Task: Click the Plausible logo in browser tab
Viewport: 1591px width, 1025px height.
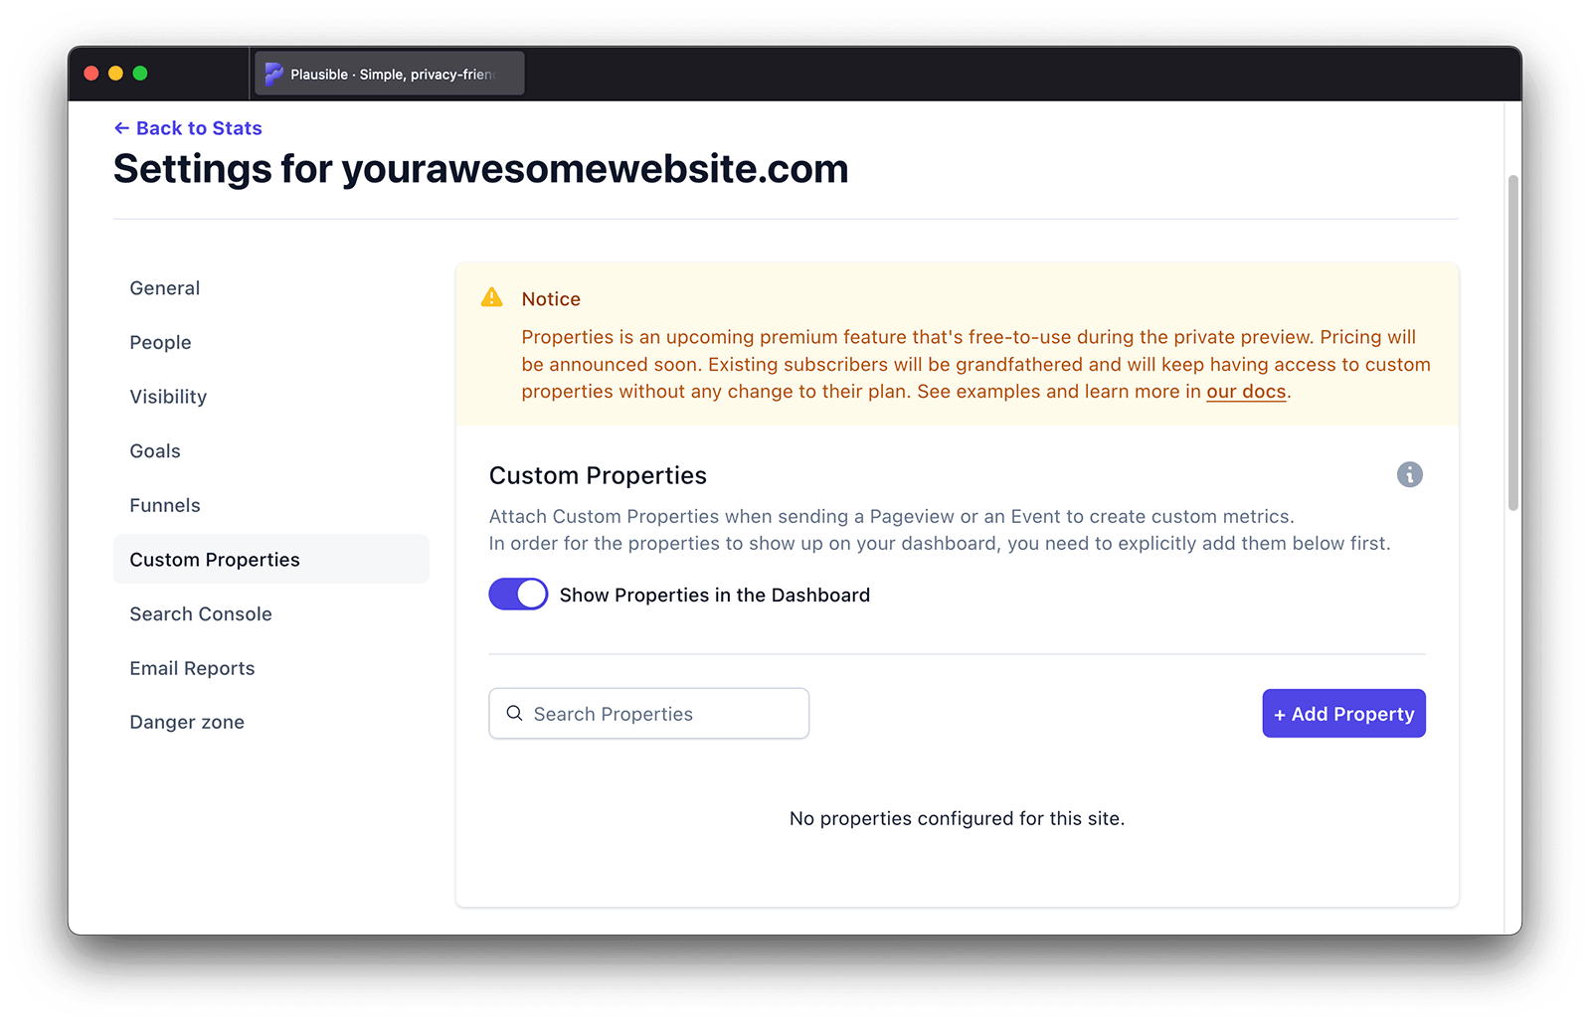Action: click(x=274, y=74)
